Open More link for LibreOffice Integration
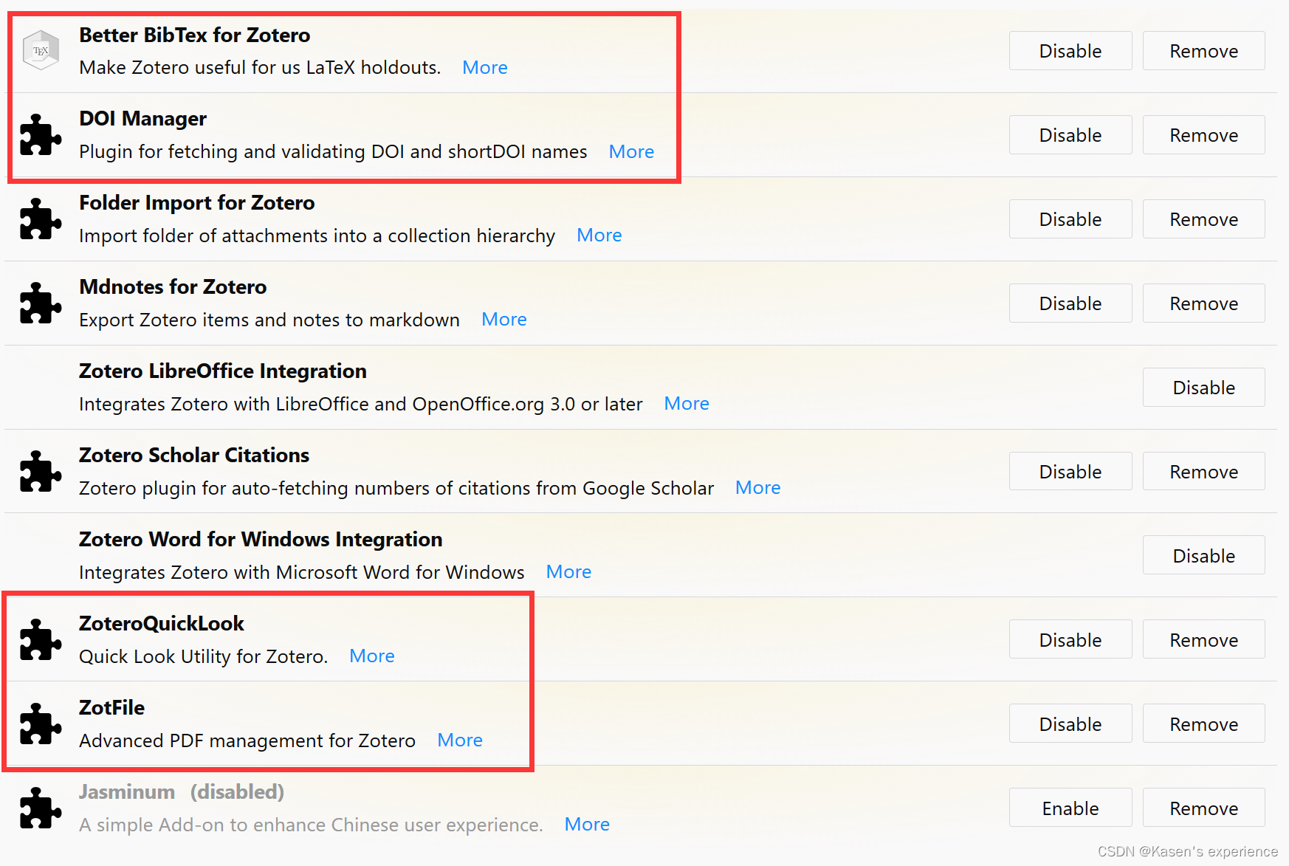Image resolution: width=1289 pixels, height=866 pixels. [x=687, y=403]
